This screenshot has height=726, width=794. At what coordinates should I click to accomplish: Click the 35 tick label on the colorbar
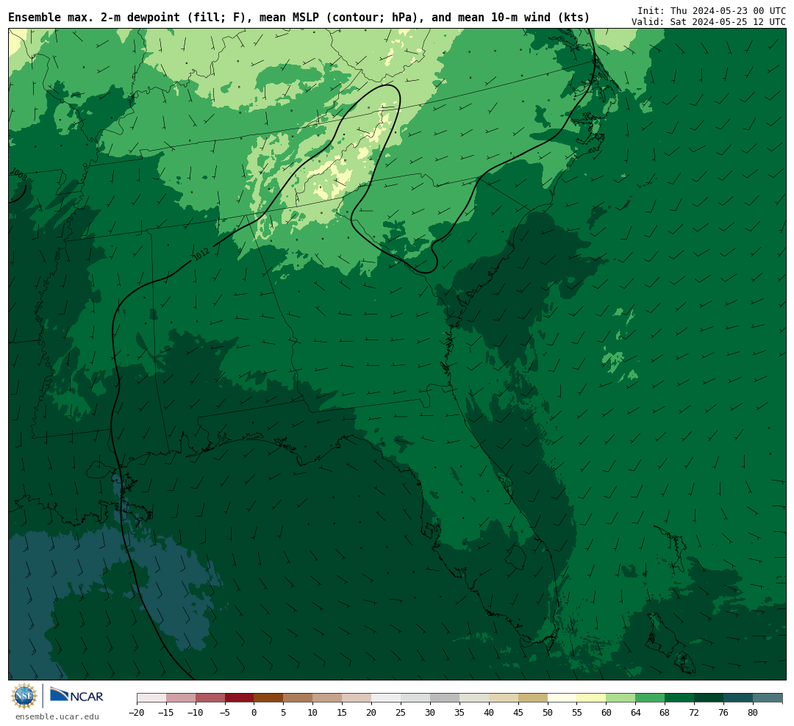pyautogui.click(x=459, y=713)
